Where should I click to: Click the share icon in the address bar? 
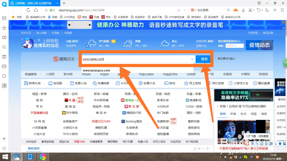tap(179, 10)
